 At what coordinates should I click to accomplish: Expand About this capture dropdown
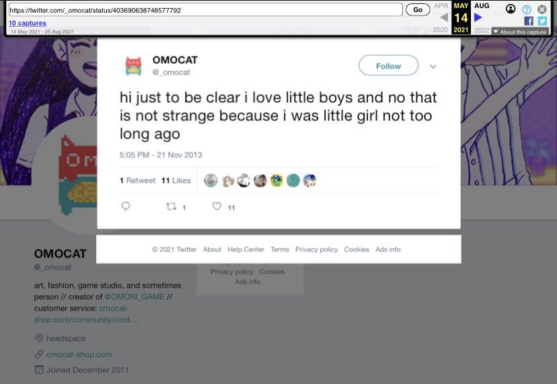pyautogui.click(x=520, y=32)
